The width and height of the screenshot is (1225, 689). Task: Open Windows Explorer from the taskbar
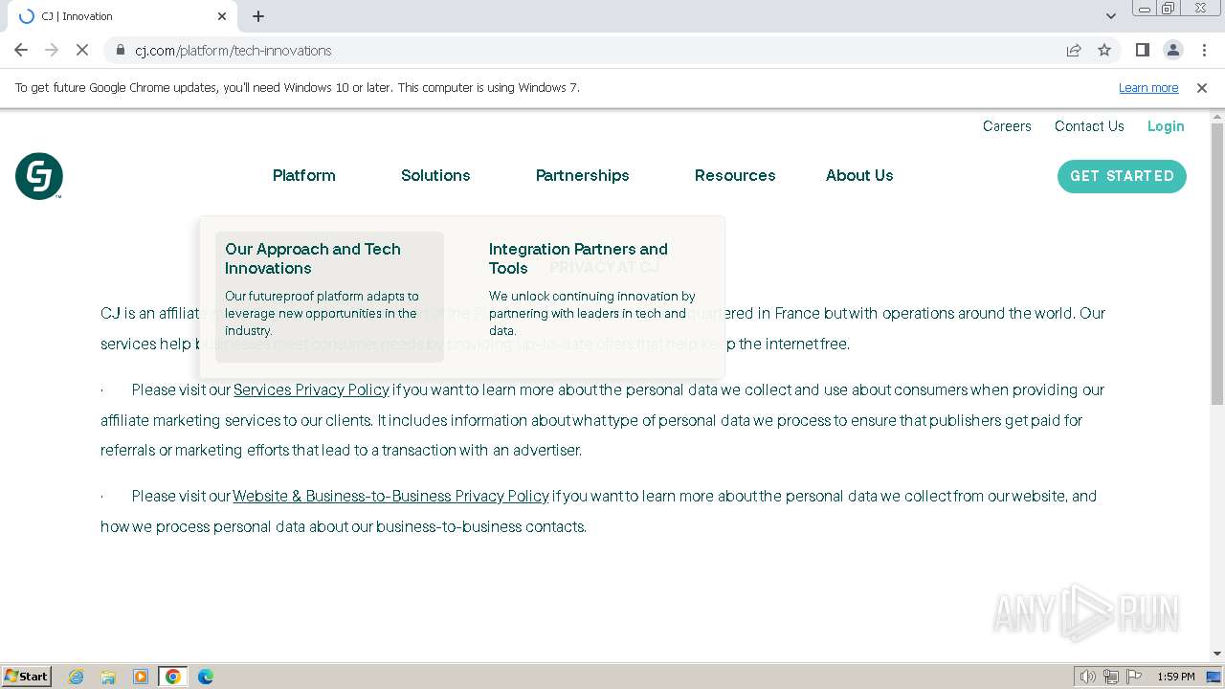108,677
